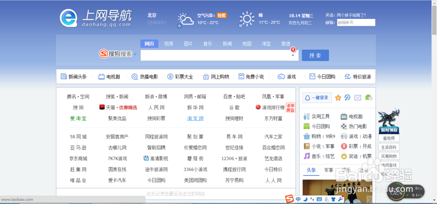Click the star favorites icon
The width and height of the screenshot is (437, 204).
point(338,98)
